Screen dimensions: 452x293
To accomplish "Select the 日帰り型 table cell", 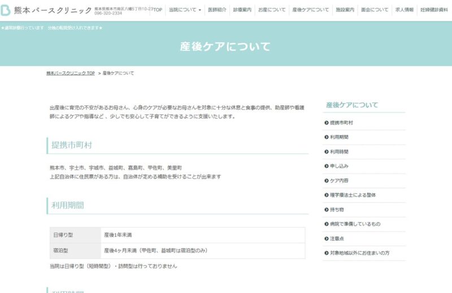I will (x=76, y=235).
